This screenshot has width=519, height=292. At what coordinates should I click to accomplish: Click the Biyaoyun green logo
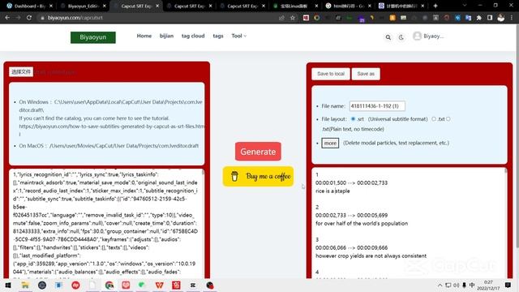[93, 37]
